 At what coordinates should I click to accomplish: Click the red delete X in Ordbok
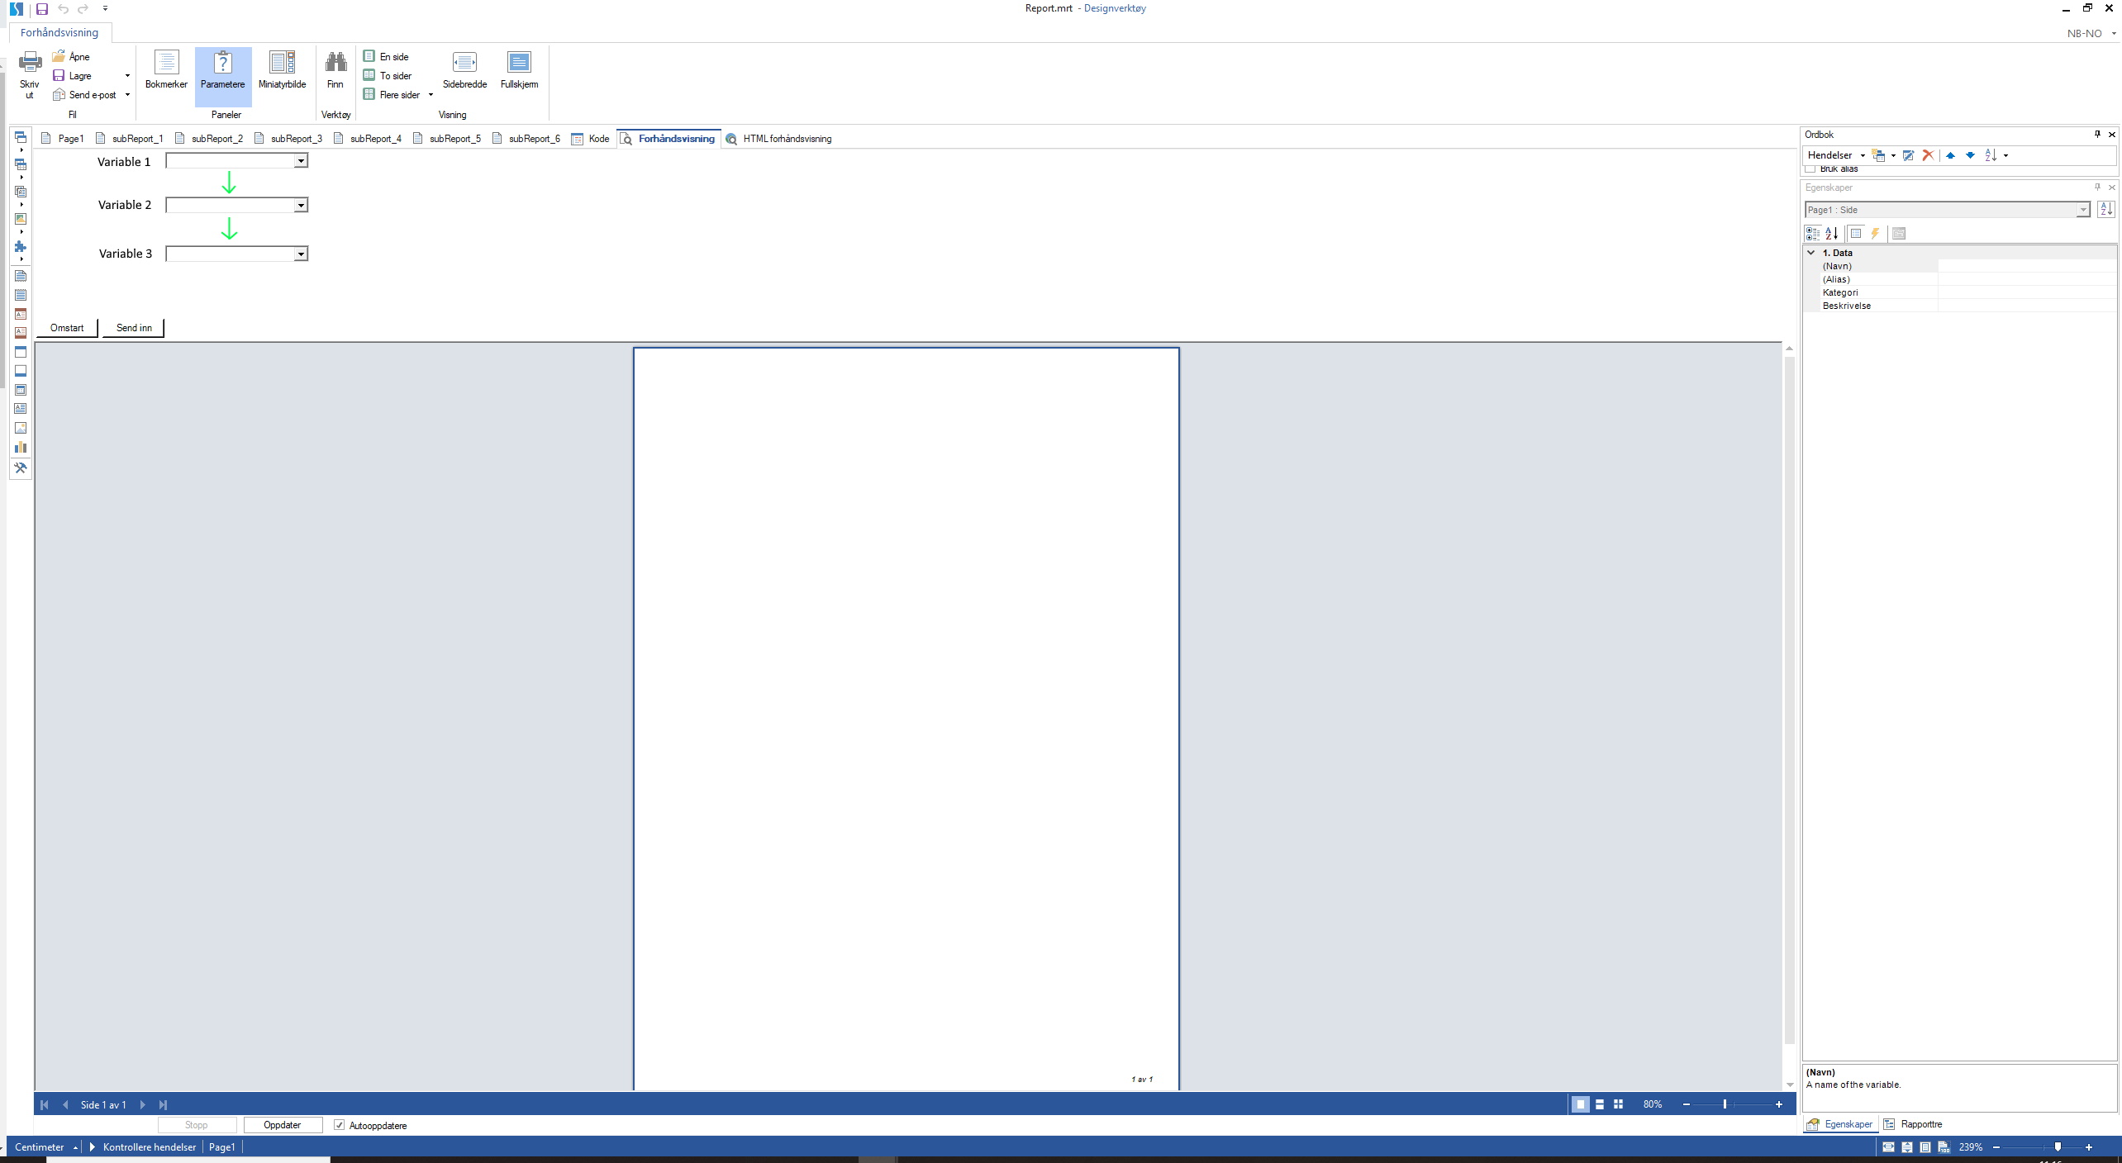(x=1928, y=155)
